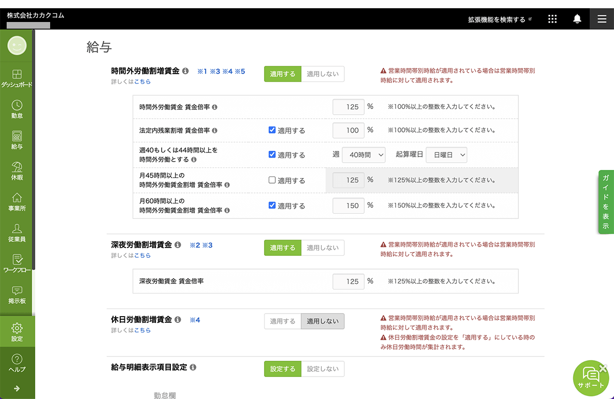Open ダッシュボード in the sidebar
This screenshot has width=614, height=399.
point(17,78)
